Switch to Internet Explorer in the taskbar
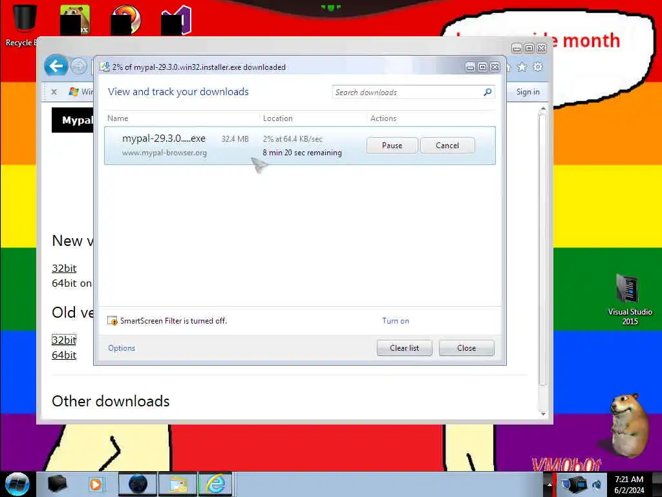662x497 pixels. [216, 484]
